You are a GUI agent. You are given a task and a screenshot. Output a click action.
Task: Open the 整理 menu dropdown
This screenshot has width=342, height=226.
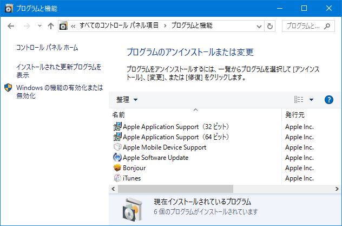(x=127, y=100)
